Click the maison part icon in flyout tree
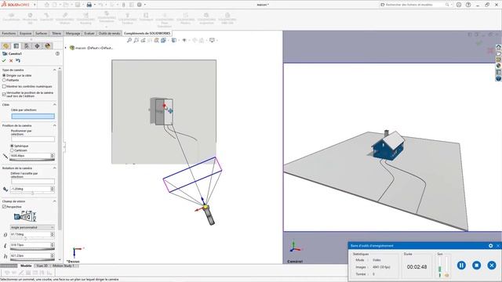This screenshot has width=502, height=282. 72,48
